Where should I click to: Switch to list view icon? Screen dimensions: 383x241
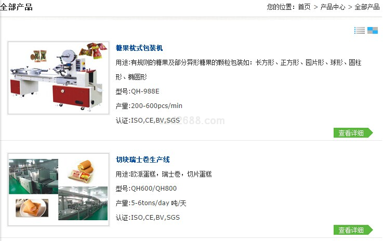(x=360, y=30)
